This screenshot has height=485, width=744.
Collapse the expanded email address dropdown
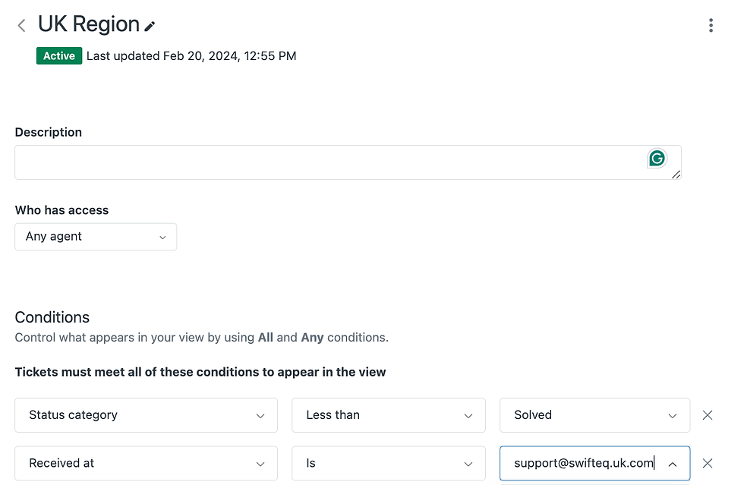point(672,463)
